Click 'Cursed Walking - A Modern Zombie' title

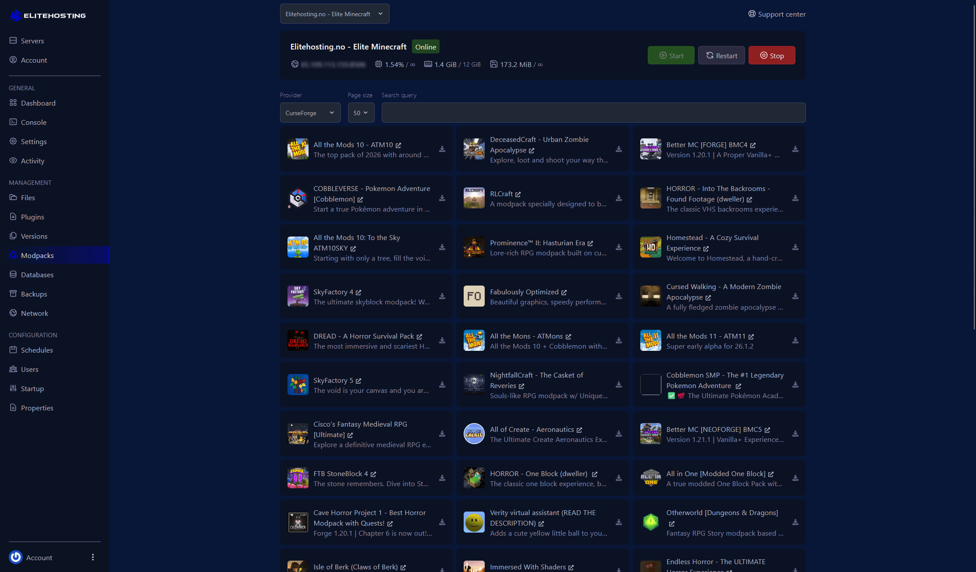[x=724, y=292]
